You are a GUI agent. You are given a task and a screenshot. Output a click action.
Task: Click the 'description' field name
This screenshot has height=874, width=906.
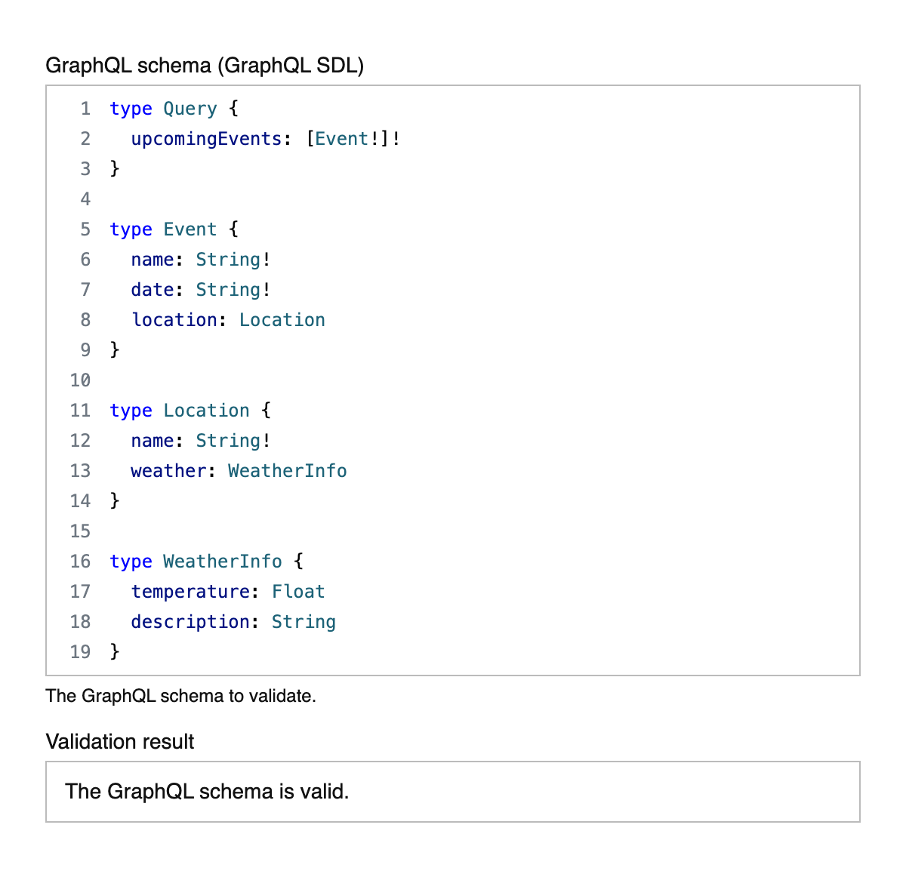click(190, 622)
